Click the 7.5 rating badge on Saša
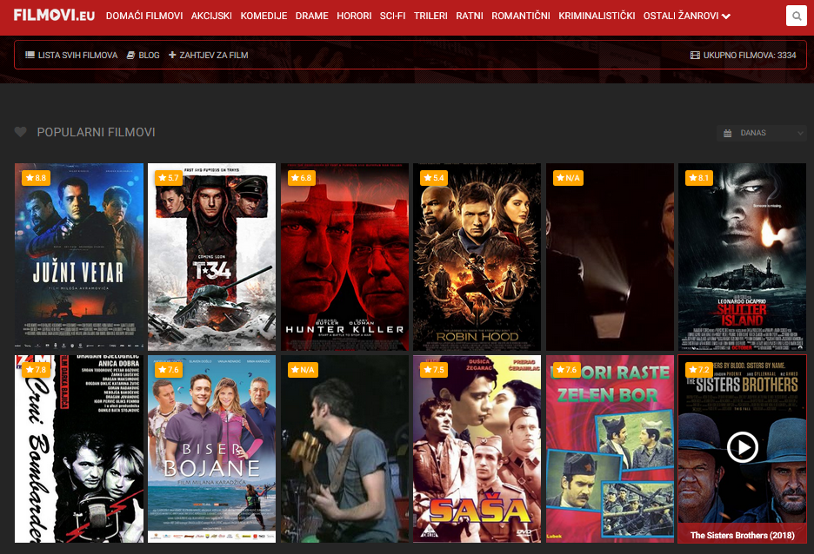The height and width of the screenshot is (554, 814). coord(434,370)
